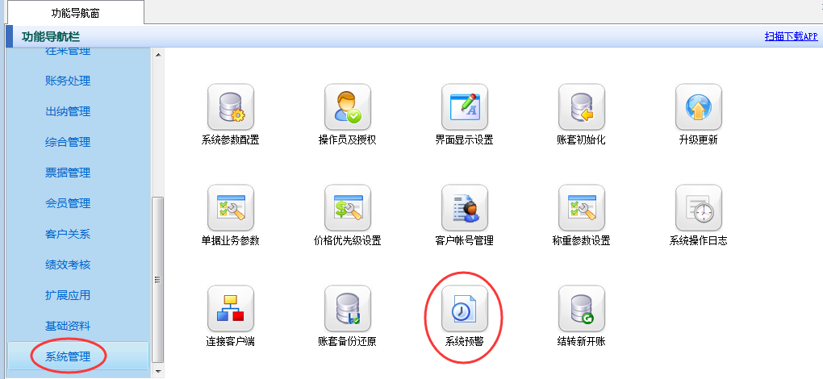Click the 称重参数设置 icon

click(x=582, y=208)
